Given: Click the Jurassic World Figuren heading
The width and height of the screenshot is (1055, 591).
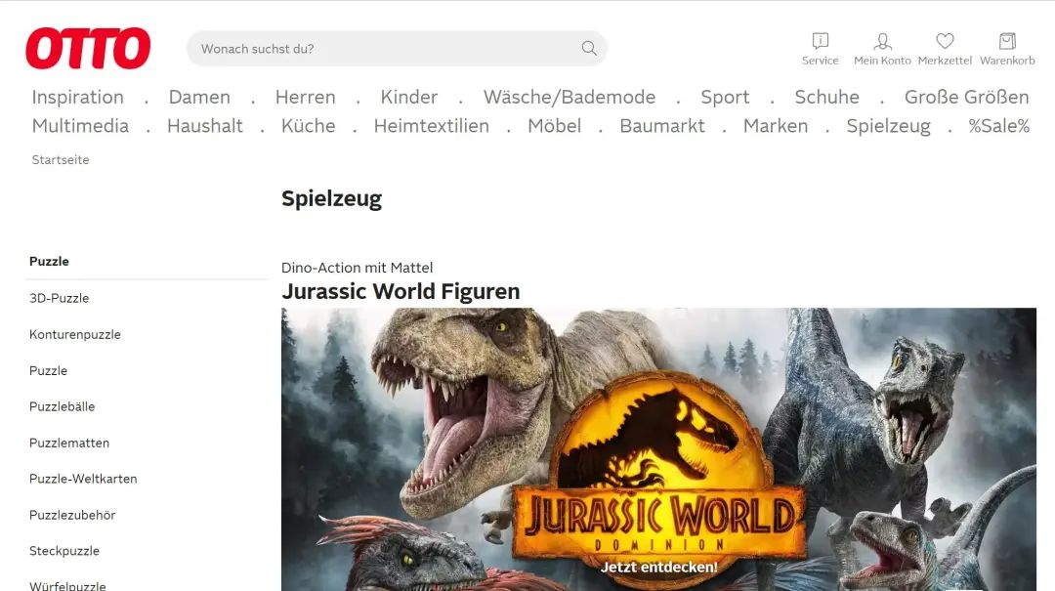Looking at the screenshot, I should [x=401, y=291].
